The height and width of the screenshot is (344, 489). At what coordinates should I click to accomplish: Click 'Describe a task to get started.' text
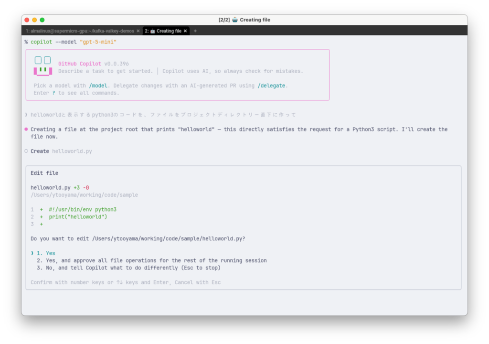click(x=106, y=71)
